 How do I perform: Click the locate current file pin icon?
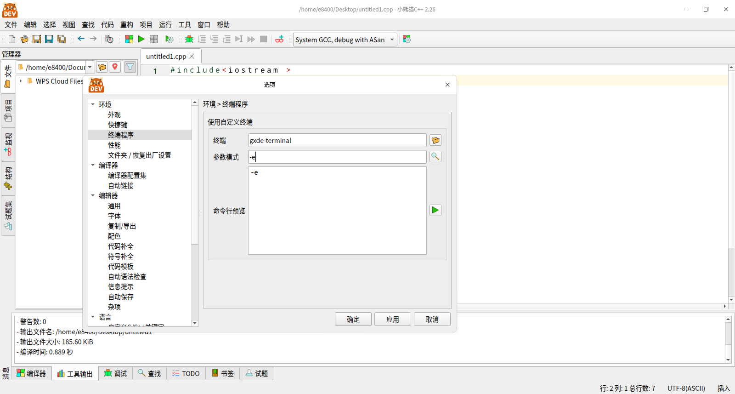pos(115,67)
